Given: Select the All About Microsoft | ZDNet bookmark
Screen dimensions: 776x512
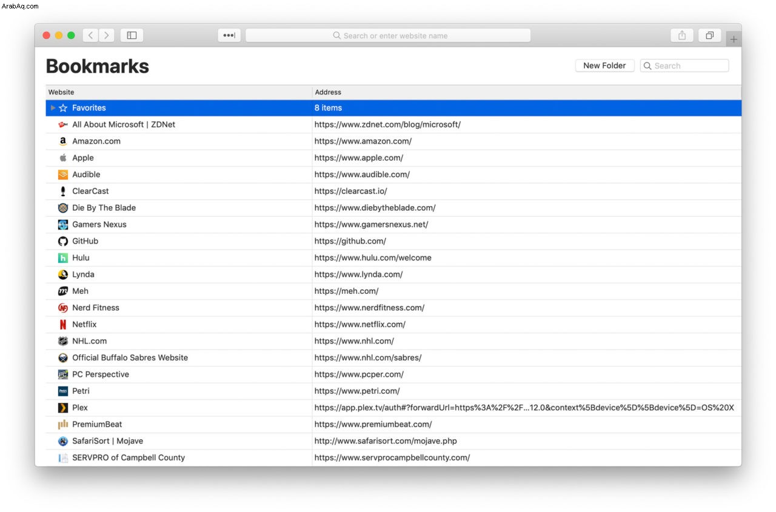Looking at the screenshot, I should pyautogui.click(x=124, y=125).
